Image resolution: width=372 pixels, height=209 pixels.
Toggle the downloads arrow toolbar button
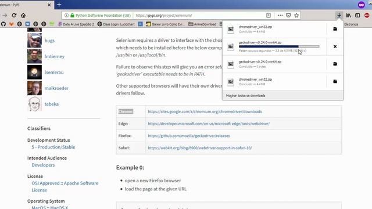point(339,16)
